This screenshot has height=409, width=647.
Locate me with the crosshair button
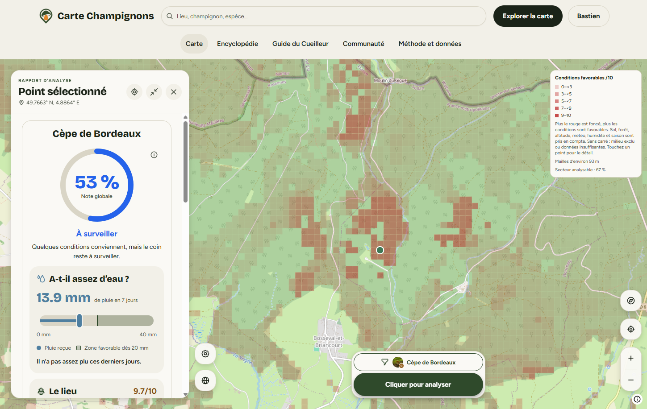631,329
